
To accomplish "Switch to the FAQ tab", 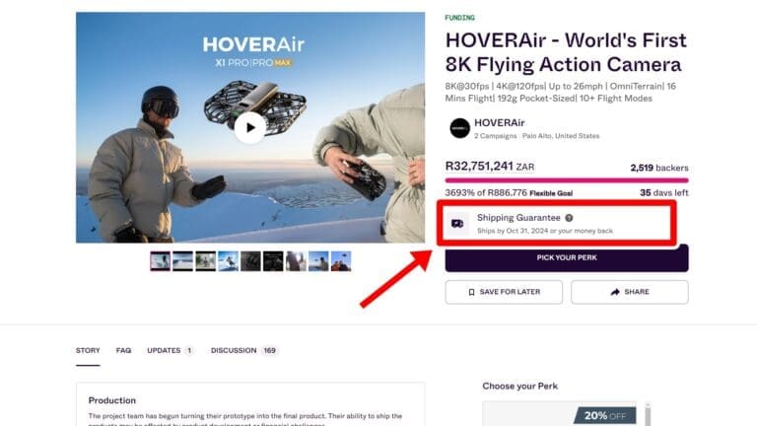I will click(123, 350).
